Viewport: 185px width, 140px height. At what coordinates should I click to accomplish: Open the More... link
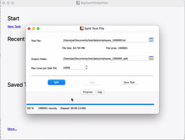(x=12, y=129)
